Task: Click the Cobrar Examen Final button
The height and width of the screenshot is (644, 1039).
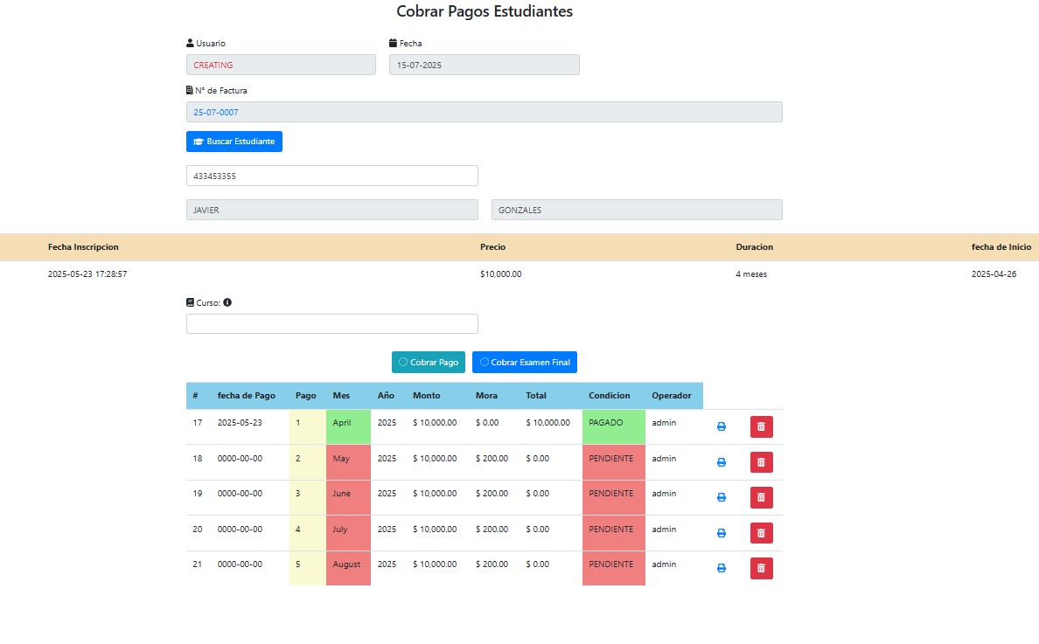Action: [x=525, y=362]
